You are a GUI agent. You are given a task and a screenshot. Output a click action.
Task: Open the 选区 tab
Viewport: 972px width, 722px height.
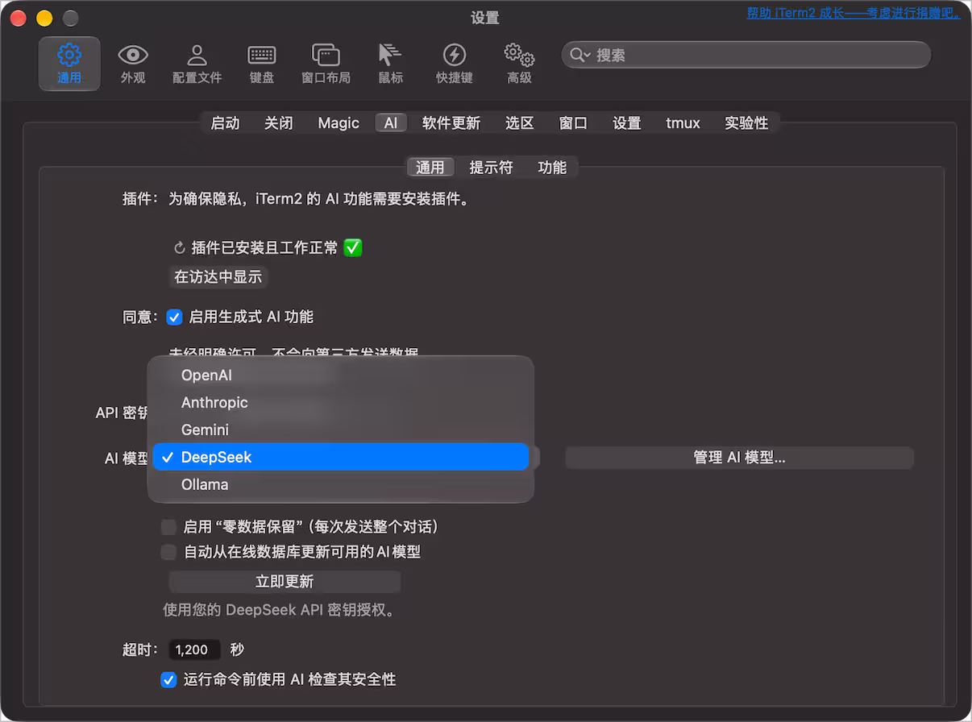point(520,123)
